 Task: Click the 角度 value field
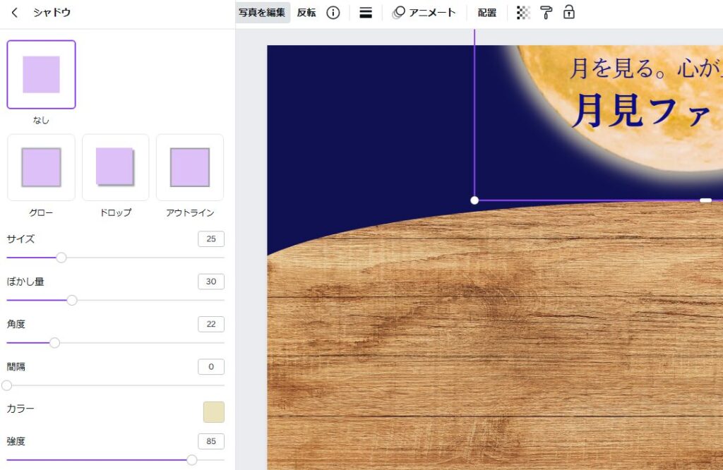[x=211, y=324]
